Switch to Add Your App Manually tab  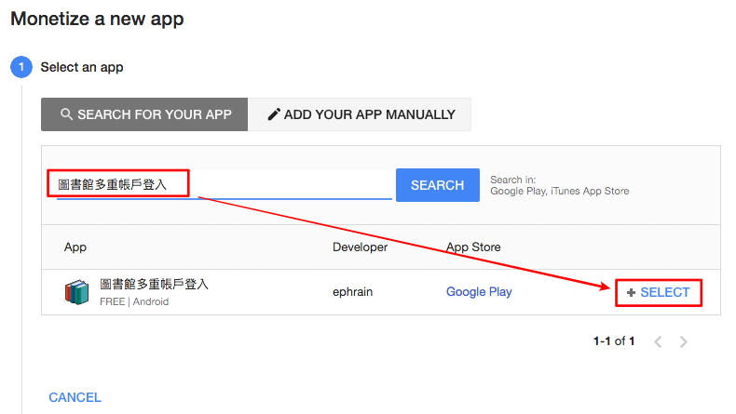360,114
